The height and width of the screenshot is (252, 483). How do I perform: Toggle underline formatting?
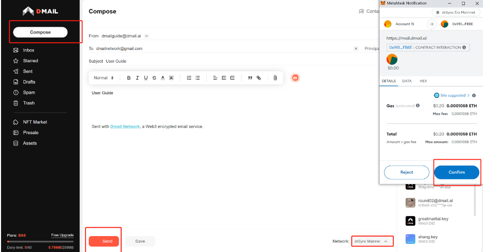click(146, 78)
